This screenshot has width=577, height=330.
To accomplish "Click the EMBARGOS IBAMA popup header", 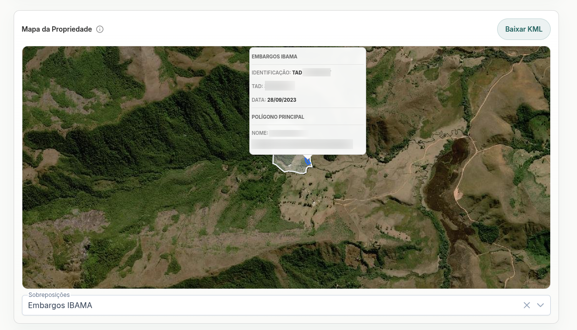I will [x=275, y=56].
